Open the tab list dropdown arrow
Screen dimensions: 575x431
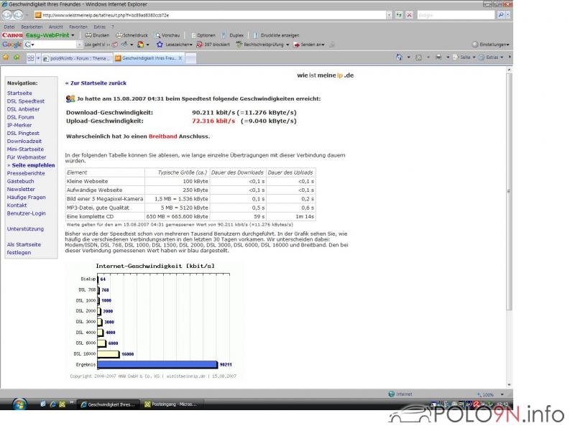click(x=38, y=58)
